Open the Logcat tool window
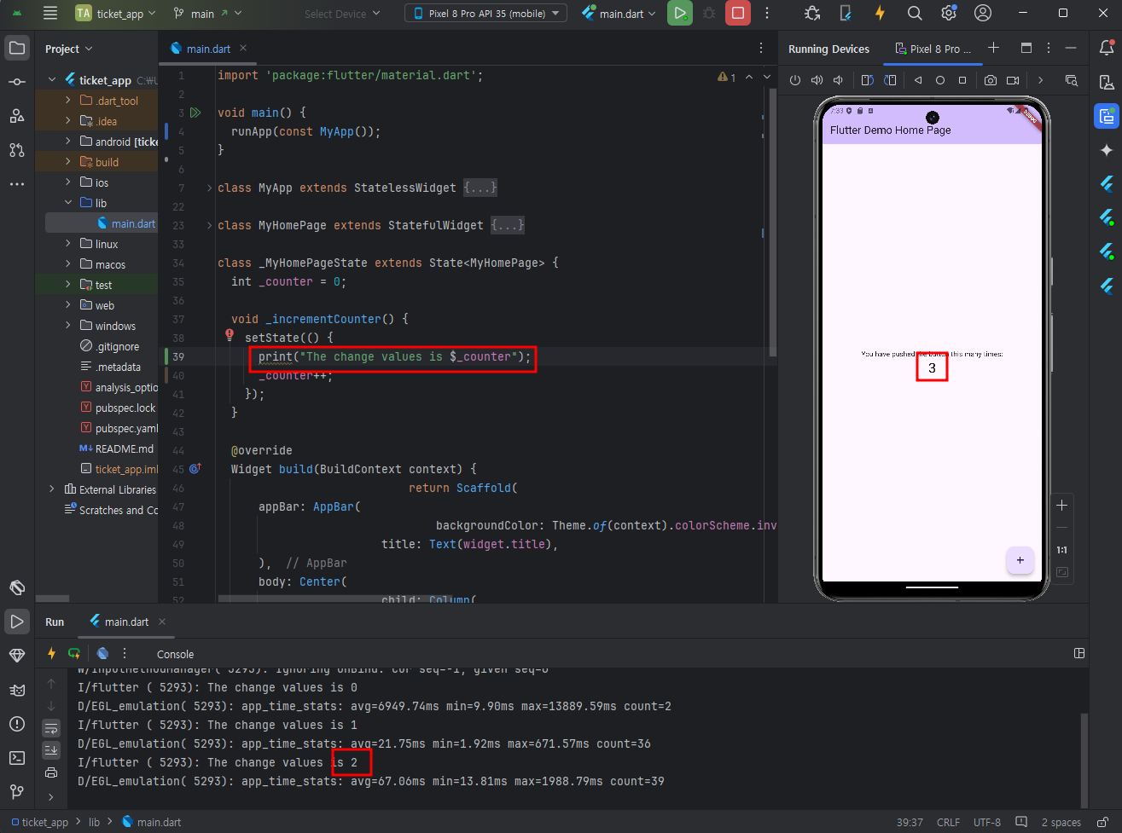This screenshot has height=833, width=1122. point(17,690)
